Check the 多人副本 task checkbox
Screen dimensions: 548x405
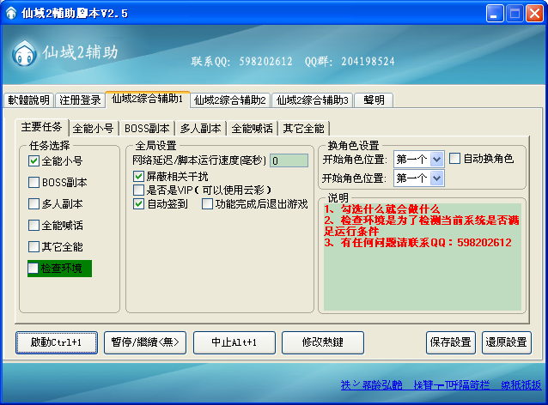point(33,204)
